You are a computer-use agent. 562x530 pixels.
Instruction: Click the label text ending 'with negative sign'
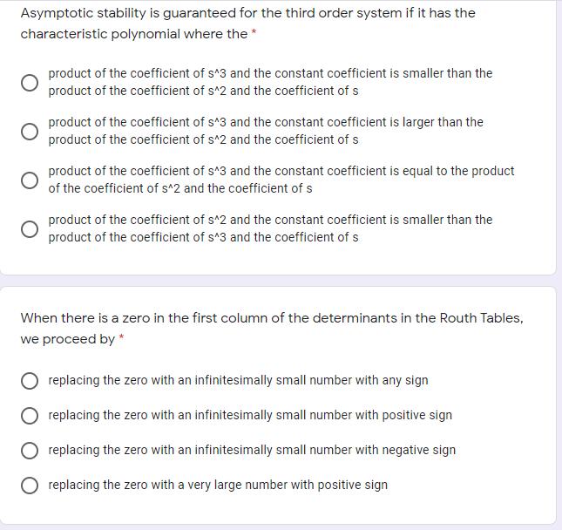point(252,451)
